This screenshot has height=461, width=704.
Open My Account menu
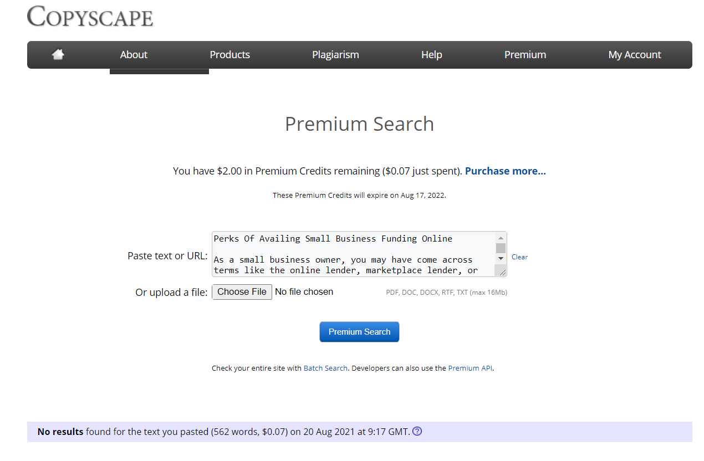[x=635, y=54]
